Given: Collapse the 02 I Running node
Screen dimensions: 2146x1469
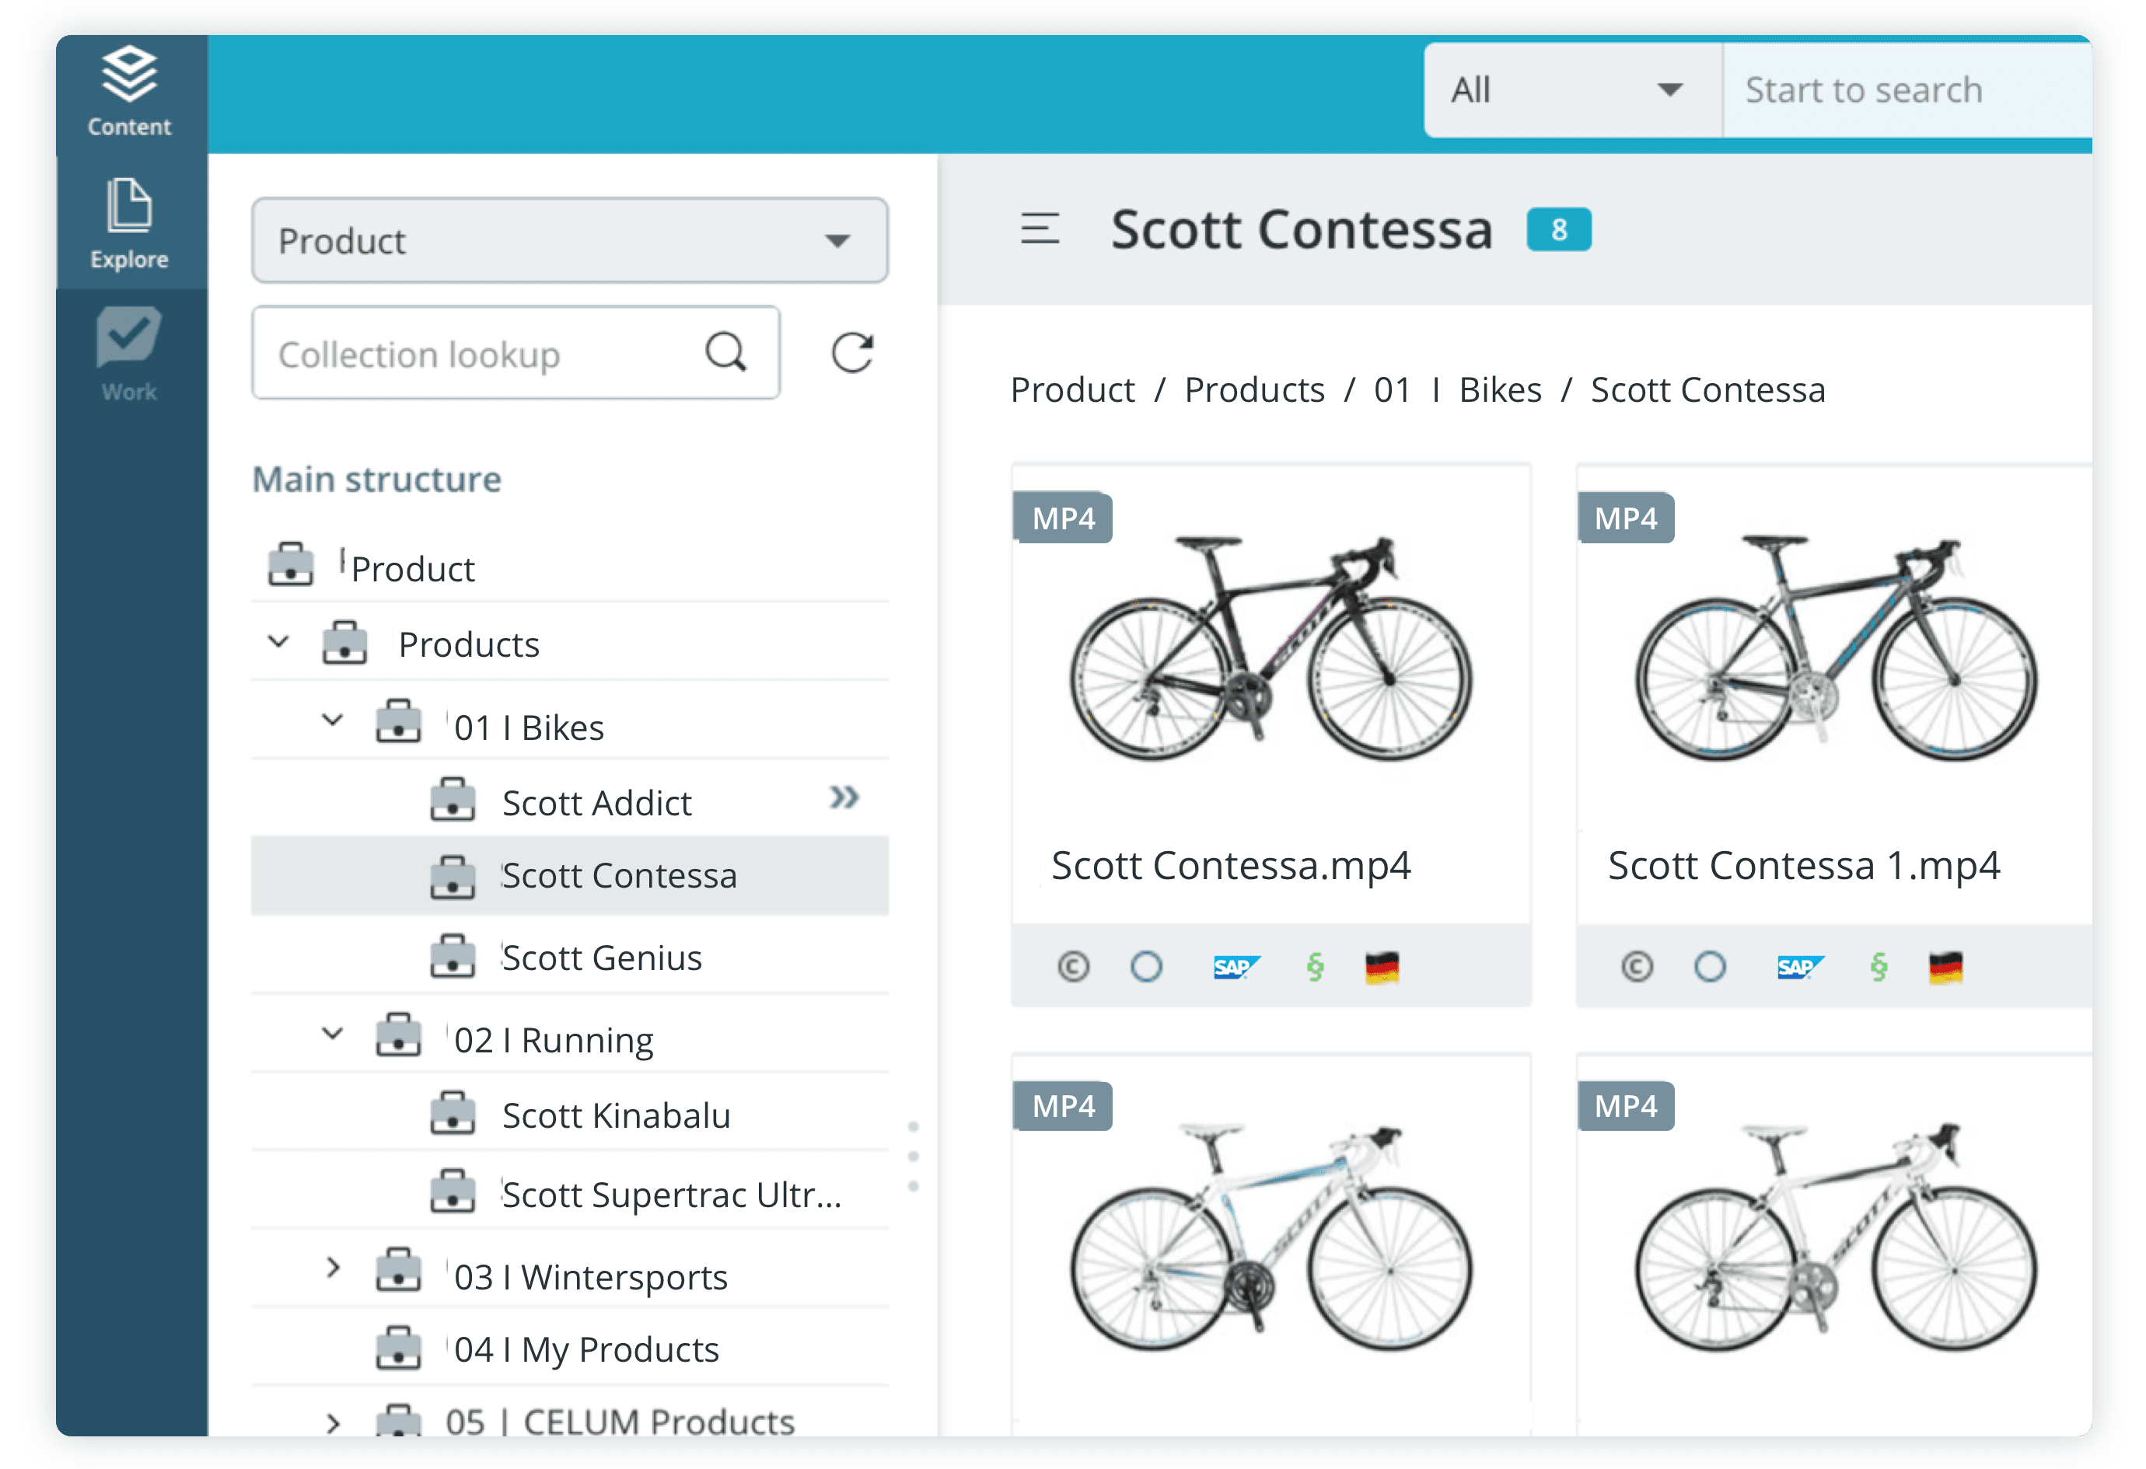Looking at the screenshot, I should point(333,1034).
